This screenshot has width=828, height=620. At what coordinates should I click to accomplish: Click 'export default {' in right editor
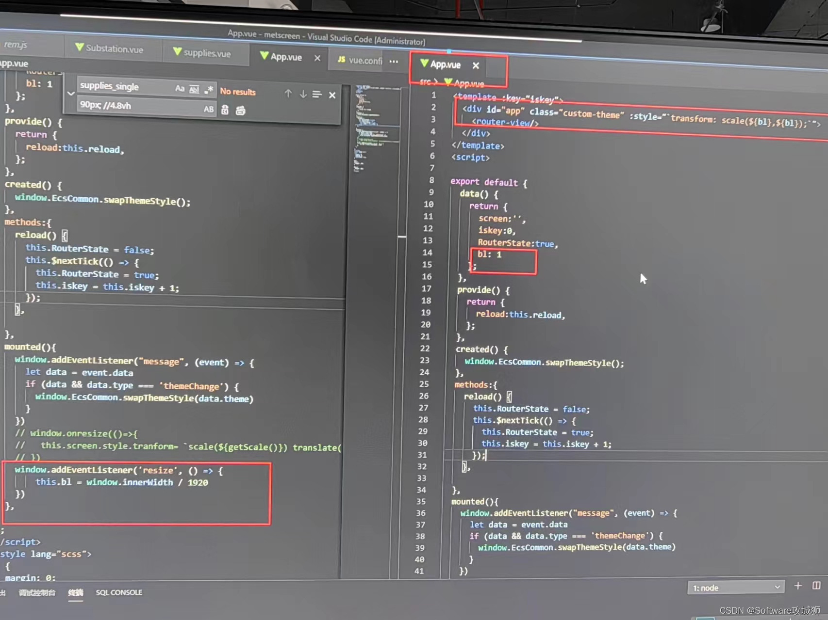[489, 182]
